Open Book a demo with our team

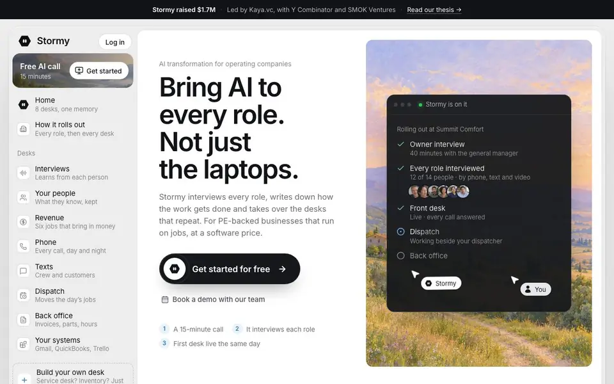coord(214,300)
